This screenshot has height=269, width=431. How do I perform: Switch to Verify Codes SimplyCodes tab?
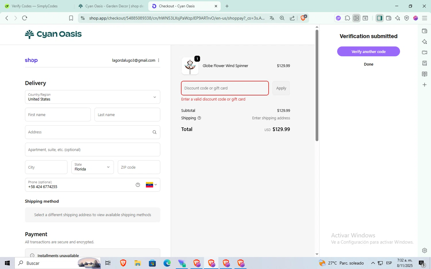[x=35, y=6]
